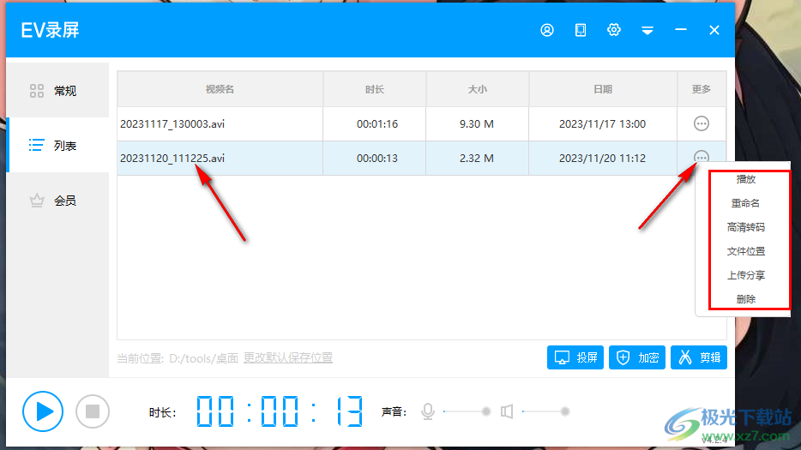Screen dimensions: 801x450
Task: Click the 9.30 M size cell
Action: 477,124
